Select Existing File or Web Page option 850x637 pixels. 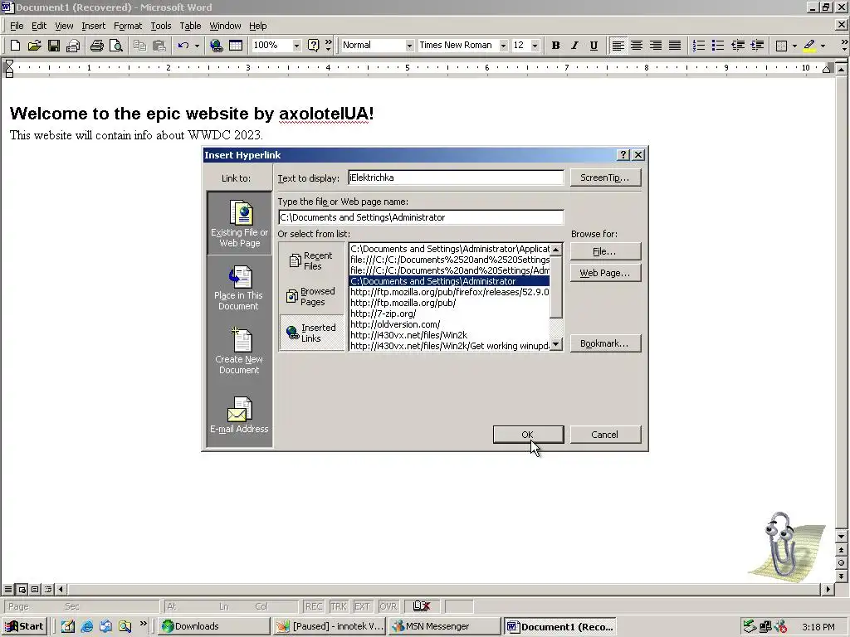click(239, 223)
